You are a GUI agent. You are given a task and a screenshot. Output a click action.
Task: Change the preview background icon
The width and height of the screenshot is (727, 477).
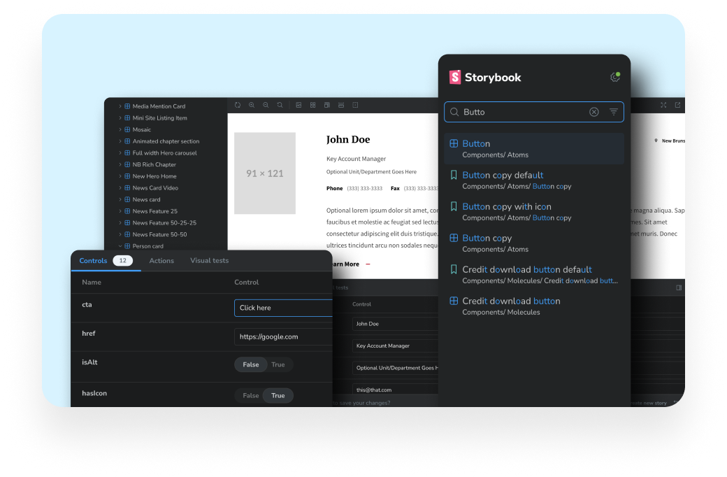click(298, 105)
